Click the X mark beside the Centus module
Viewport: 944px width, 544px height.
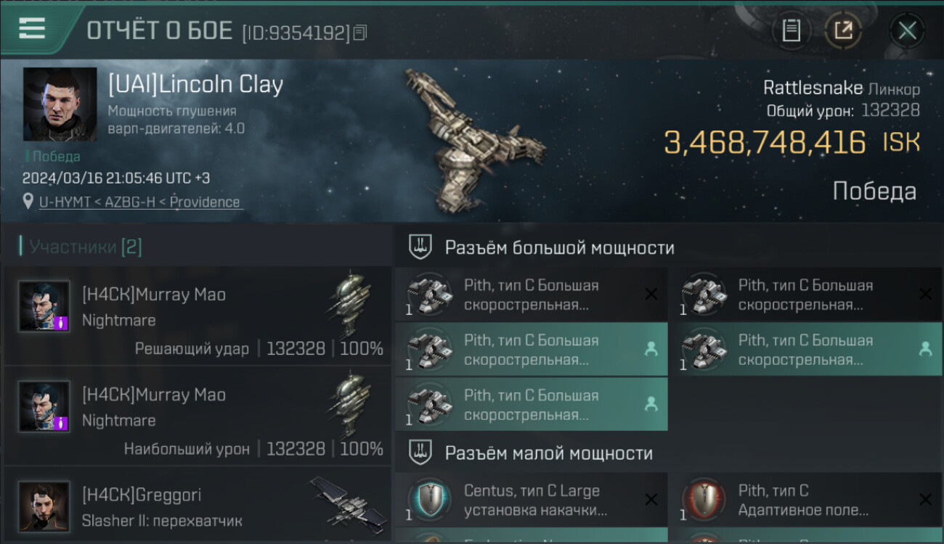[x=651, y=499]
